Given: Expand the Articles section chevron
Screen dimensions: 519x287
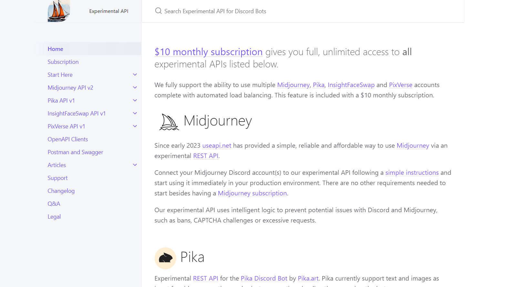Looking at the screenshot, I should tap(135, 165).
